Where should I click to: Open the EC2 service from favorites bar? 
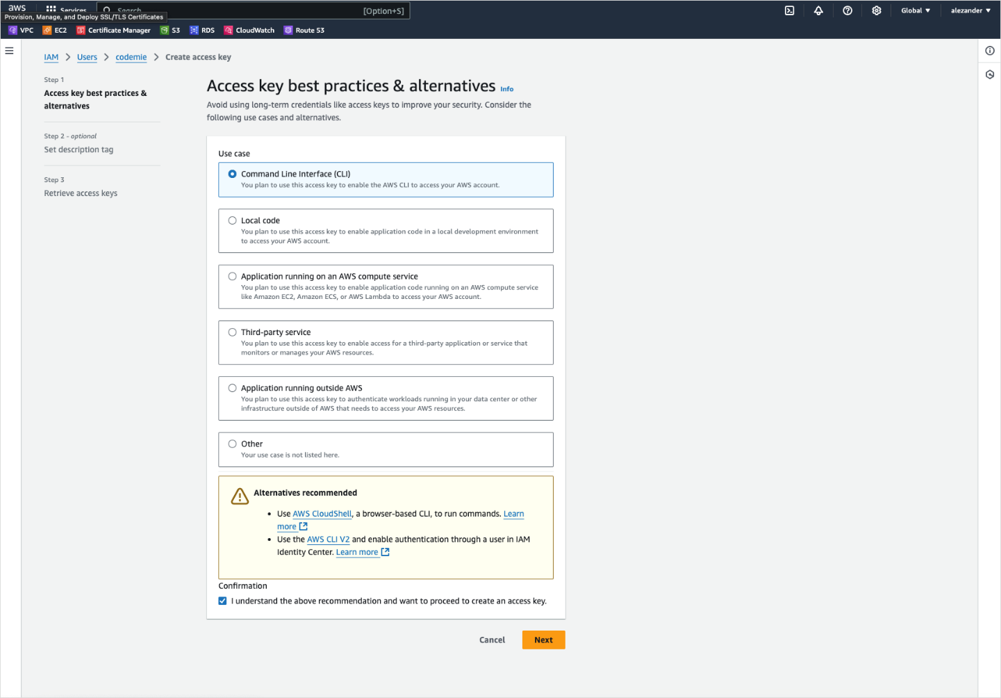coord(54,30)
